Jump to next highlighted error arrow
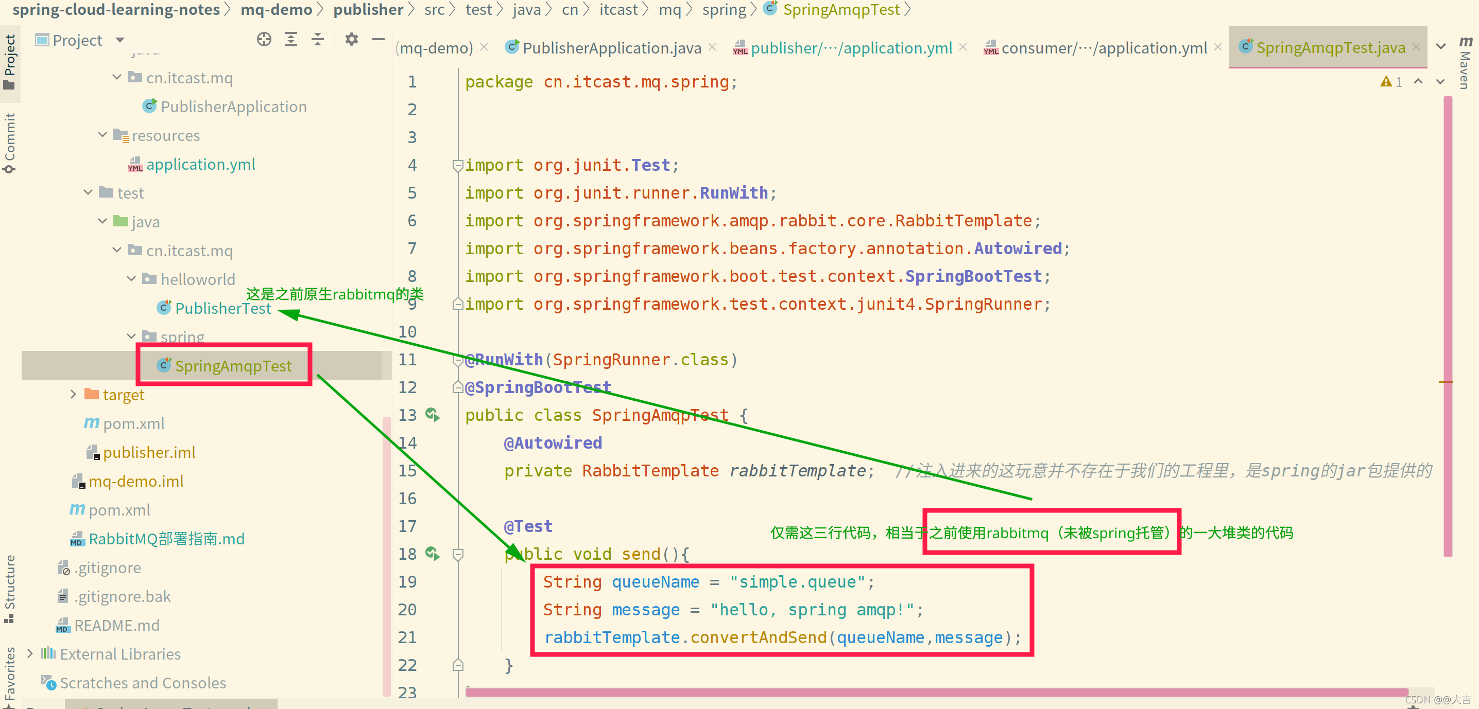1479x709 pixels. [1440, 81]
